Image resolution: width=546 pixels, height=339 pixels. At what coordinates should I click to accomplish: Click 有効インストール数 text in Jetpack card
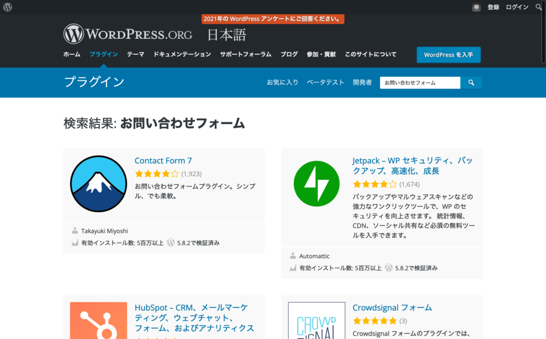pyautogui.click(x=341, y=268)
